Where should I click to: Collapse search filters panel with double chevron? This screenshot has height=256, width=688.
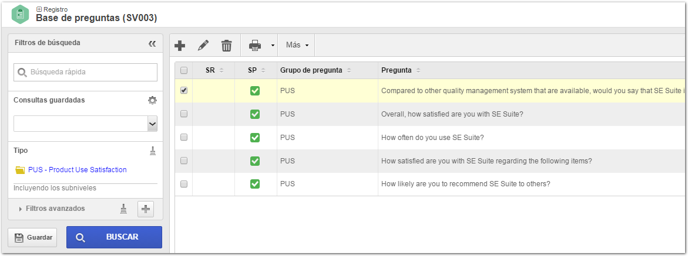(x=152, y=43)
